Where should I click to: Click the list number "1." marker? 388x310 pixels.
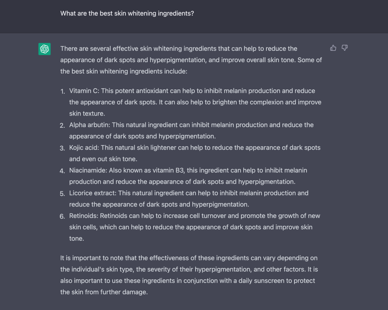[x=63, y=91]
